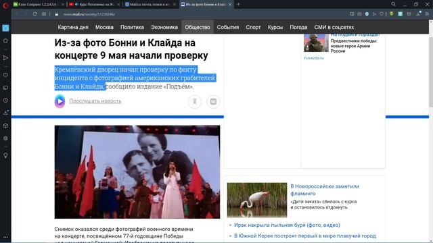Click the blue workspace icon in sidebar
This screenshot has width=433, height=243.
5,28
